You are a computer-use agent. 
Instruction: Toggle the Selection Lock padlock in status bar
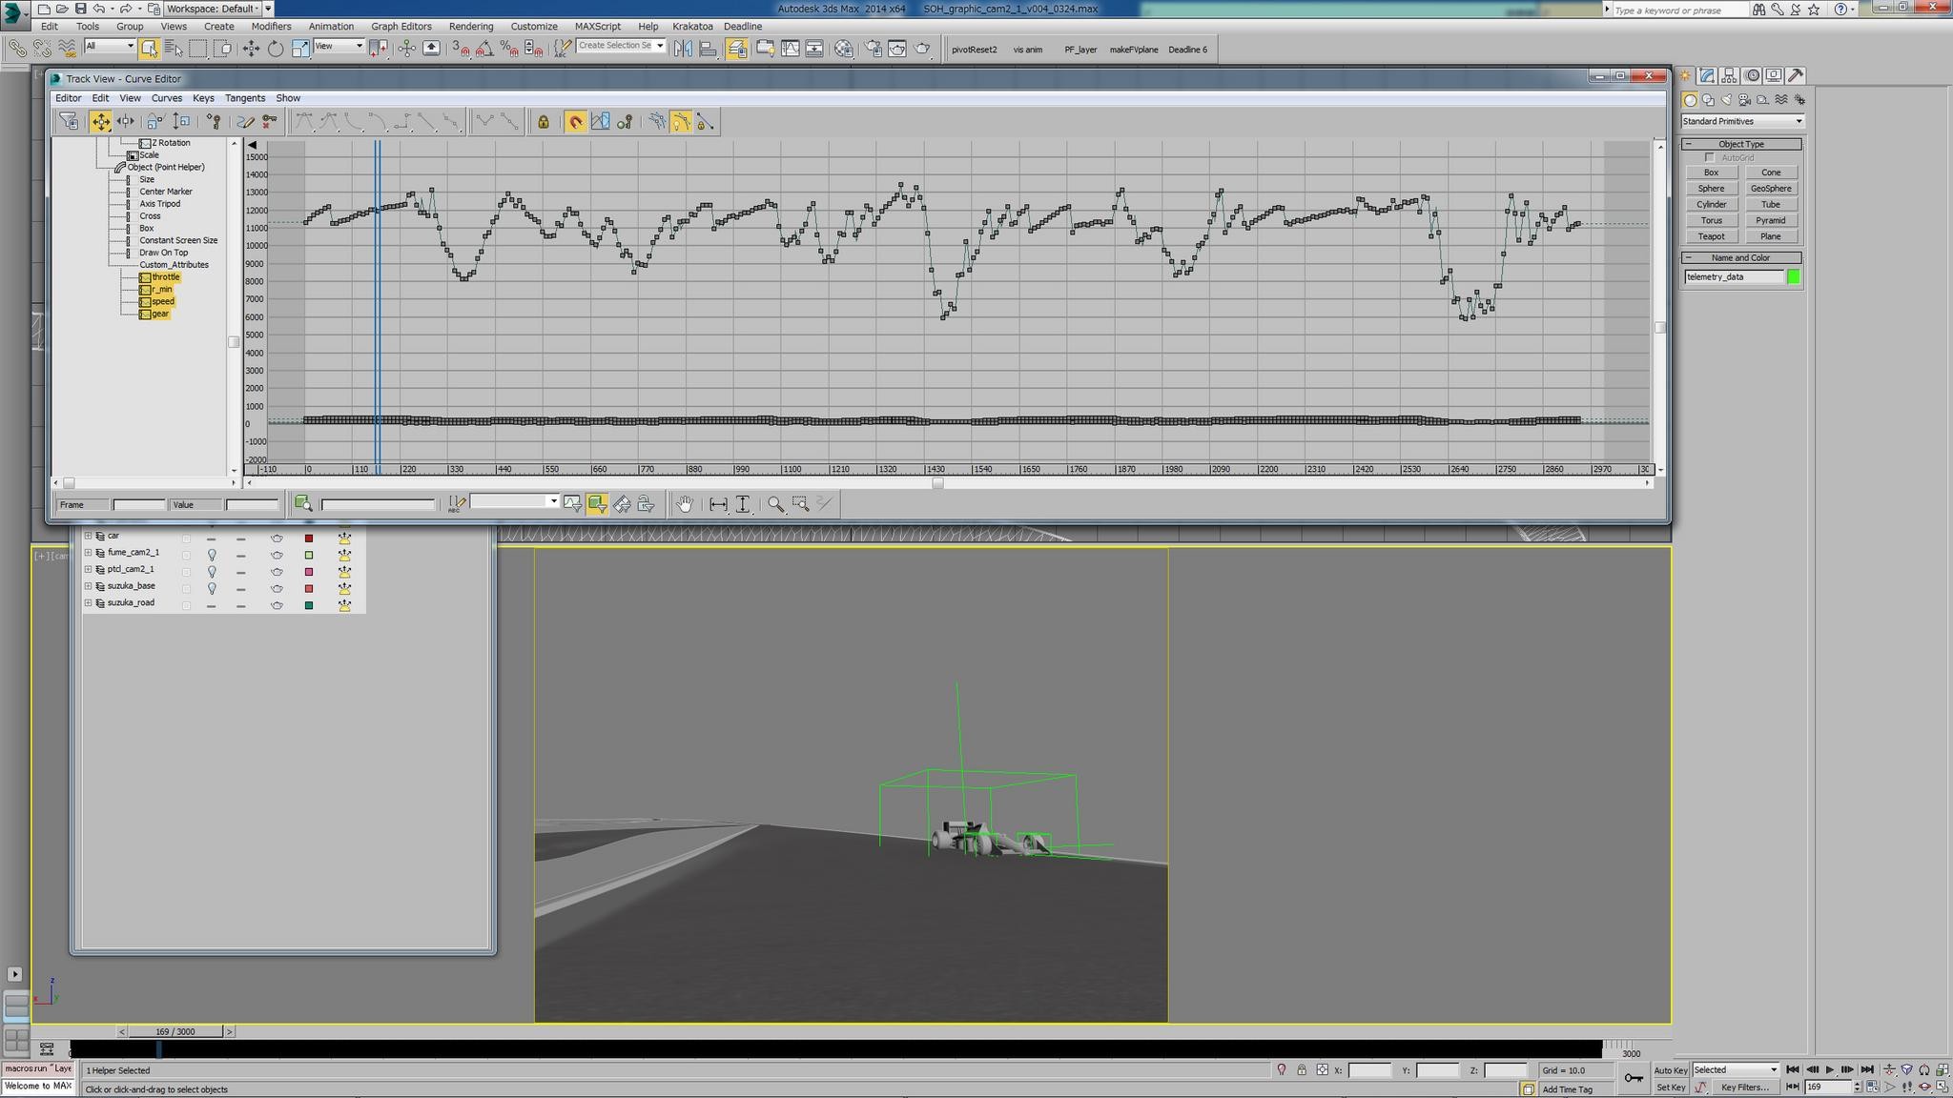pos(1302,1070)
